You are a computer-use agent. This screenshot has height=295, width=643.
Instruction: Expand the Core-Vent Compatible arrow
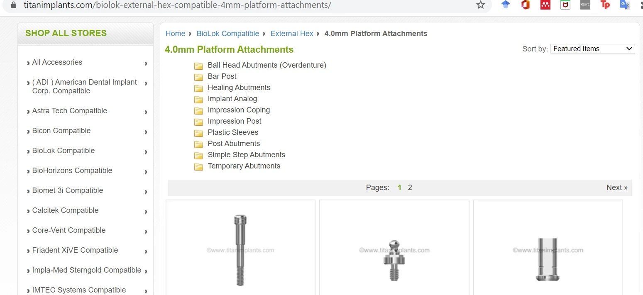pos(146,232)
